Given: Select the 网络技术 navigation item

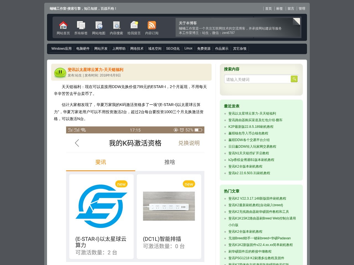Looking at the screenshot, I should pyautogui.click(x=137, y=49).
